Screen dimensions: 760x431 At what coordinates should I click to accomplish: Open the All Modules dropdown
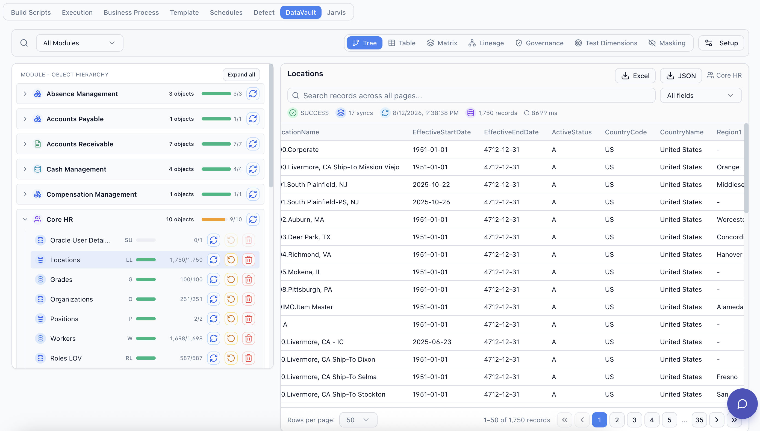tap(79, 43)
